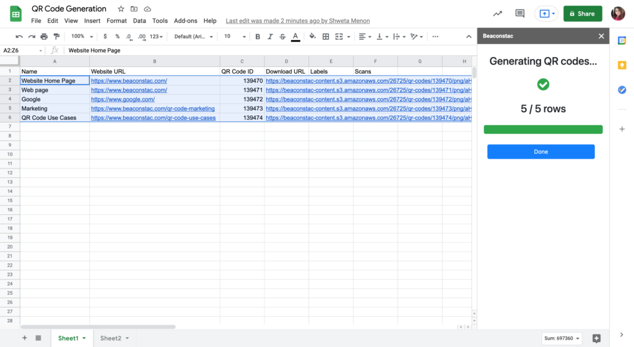The width and height of the screenshot is (634, 347).
Task: Click the green progress bar
Action: [x=543, y=130]
